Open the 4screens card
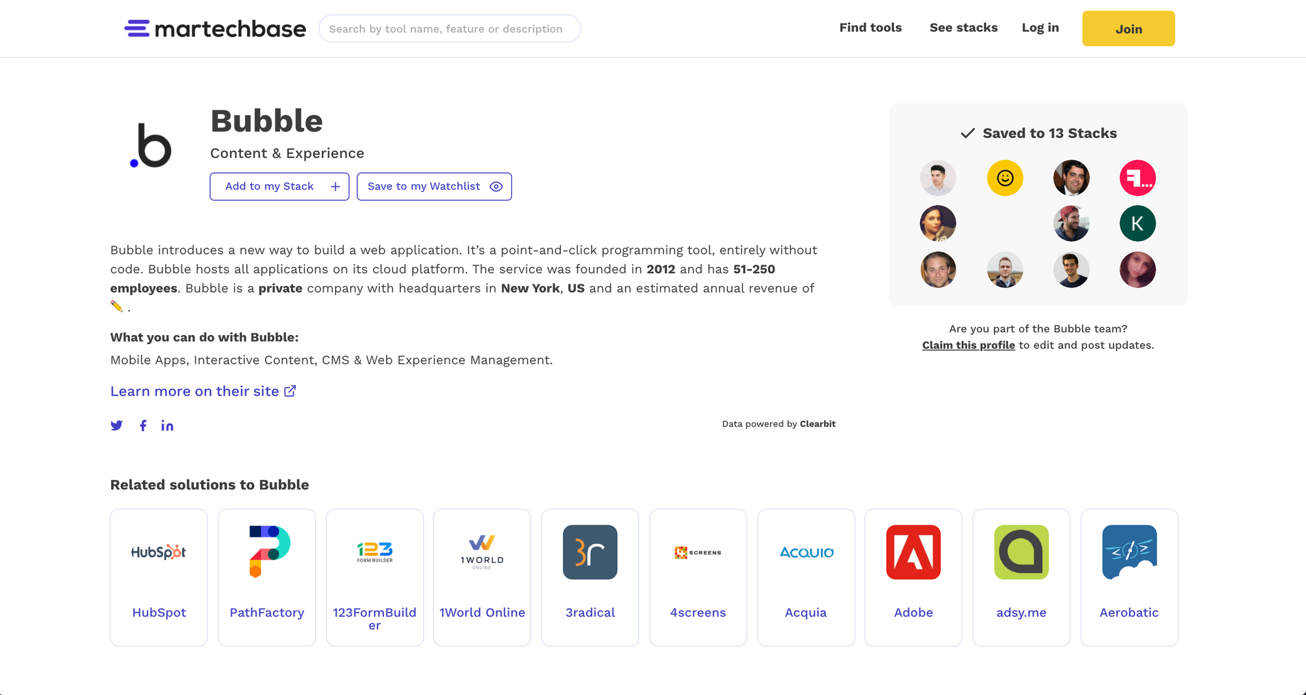The image size is (1306, 695). click(698, 577)
